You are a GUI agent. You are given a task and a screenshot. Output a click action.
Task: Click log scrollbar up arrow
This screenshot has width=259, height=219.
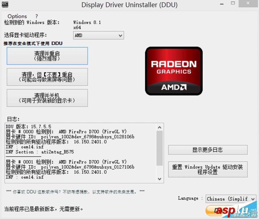click(x=160, y=127)
